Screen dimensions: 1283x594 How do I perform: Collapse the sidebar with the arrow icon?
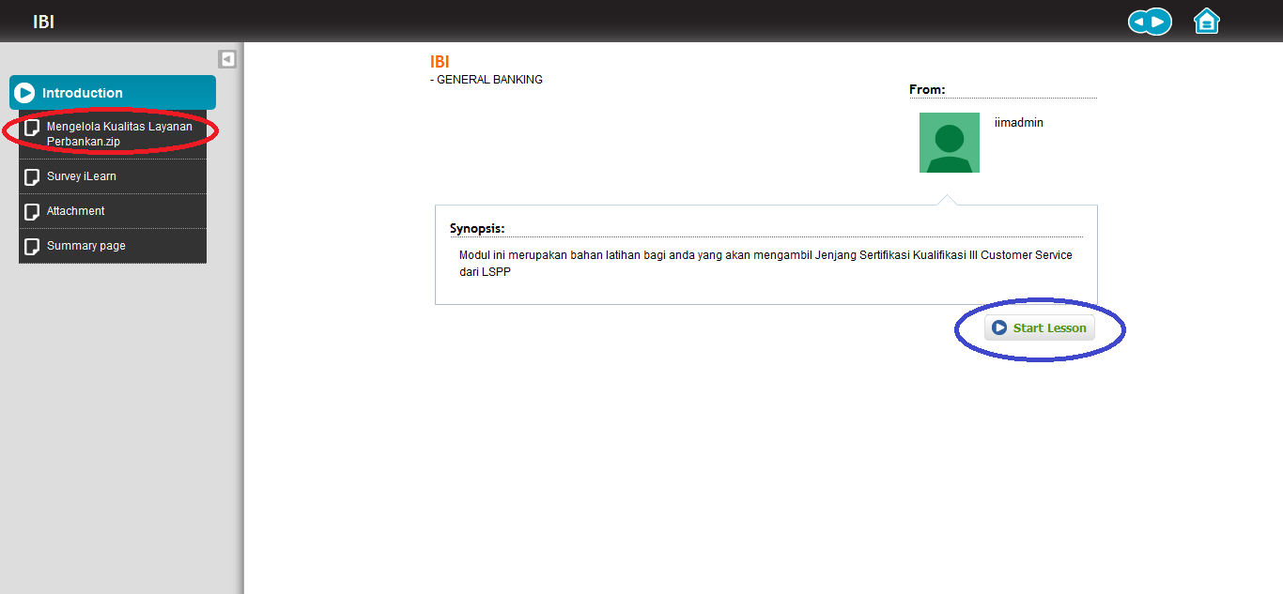(227, 59)
